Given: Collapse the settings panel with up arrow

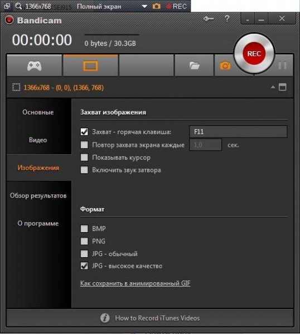Looking at the screenshot, I should [273, 87].
